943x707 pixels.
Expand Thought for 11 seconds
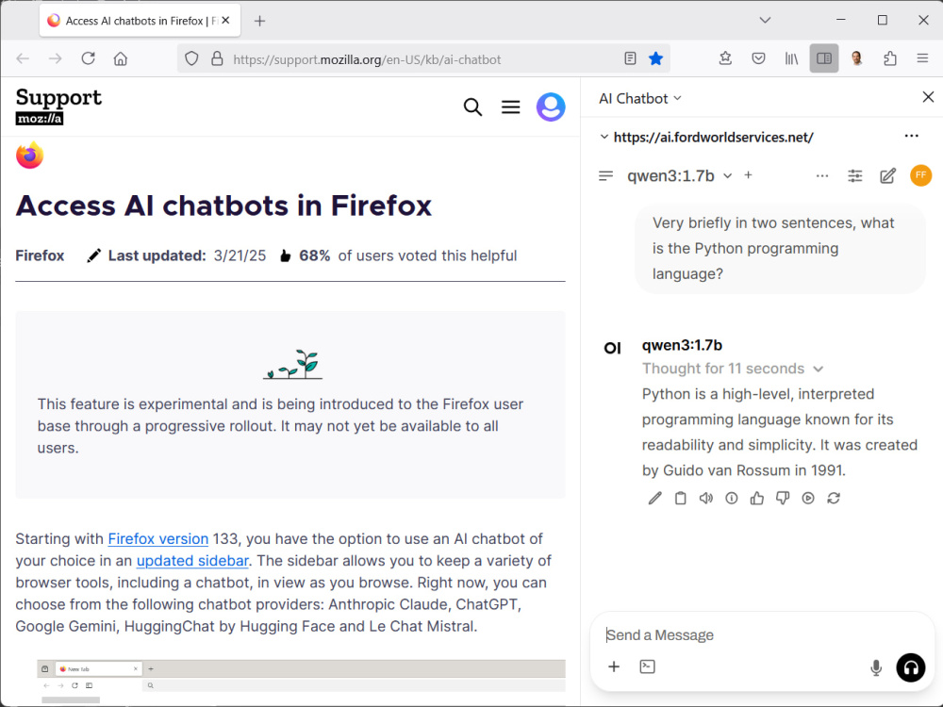pos(733,369)
